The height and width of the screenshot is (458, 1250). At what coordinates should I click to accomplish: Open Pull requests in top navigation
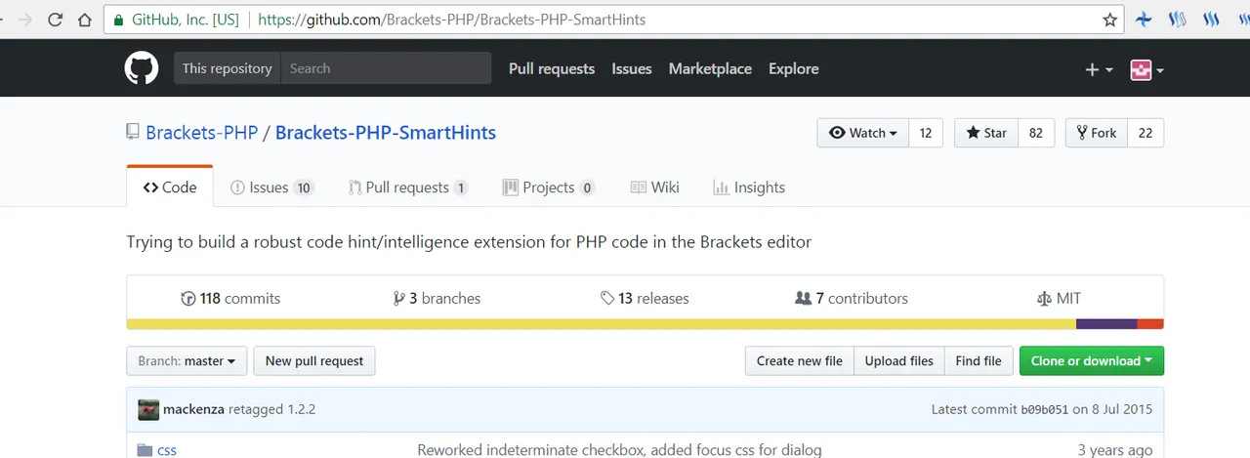click(552, 68)
